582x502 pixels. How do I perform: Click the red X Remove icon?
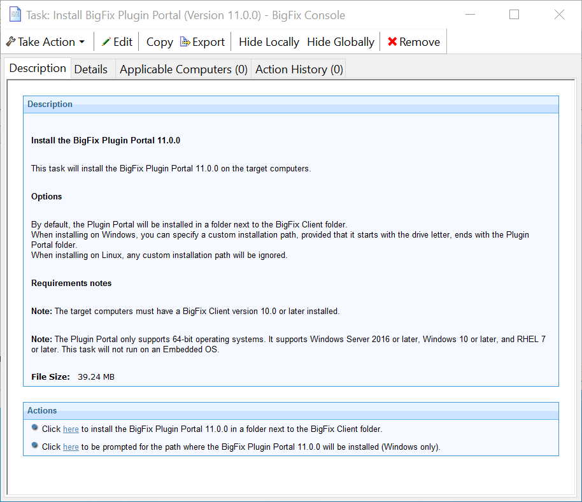pyautogui.click(x=392, y=41)
